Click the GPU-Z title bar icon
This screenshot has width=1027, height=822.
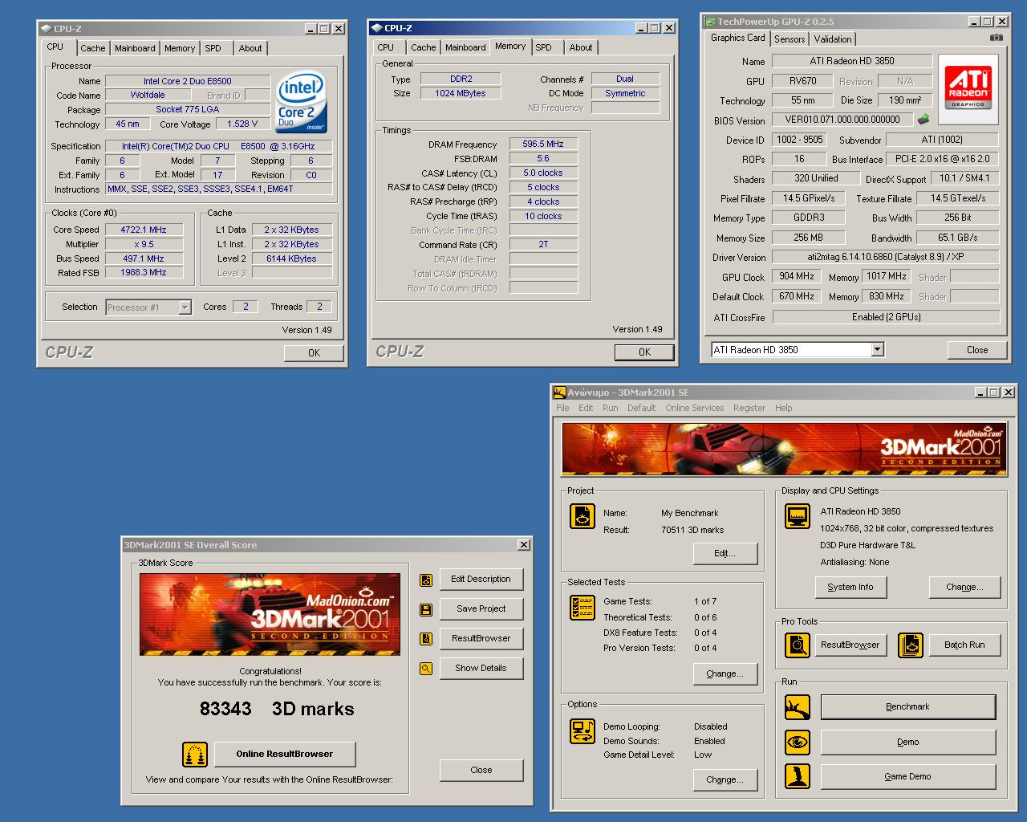click(710, 22)
